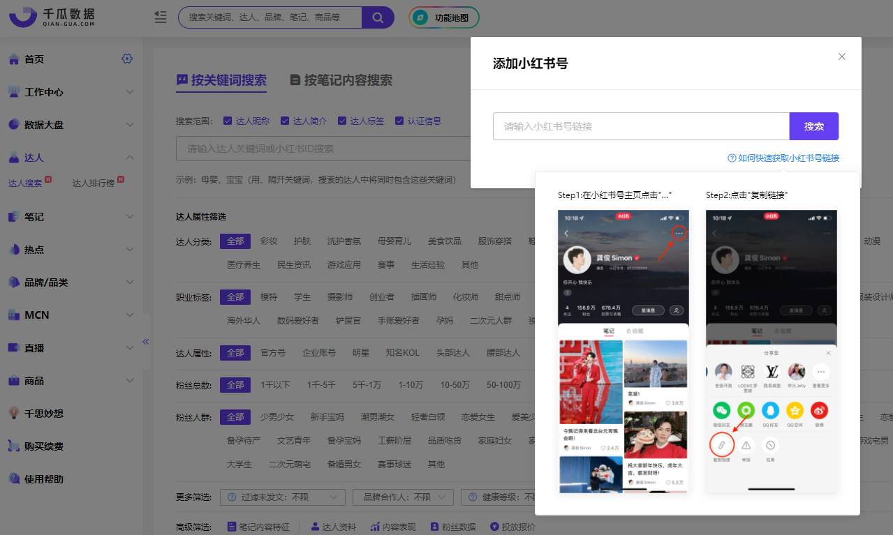Disable the 认证信息 search option
The image size is (893, 535).
[x=399, y=120]
